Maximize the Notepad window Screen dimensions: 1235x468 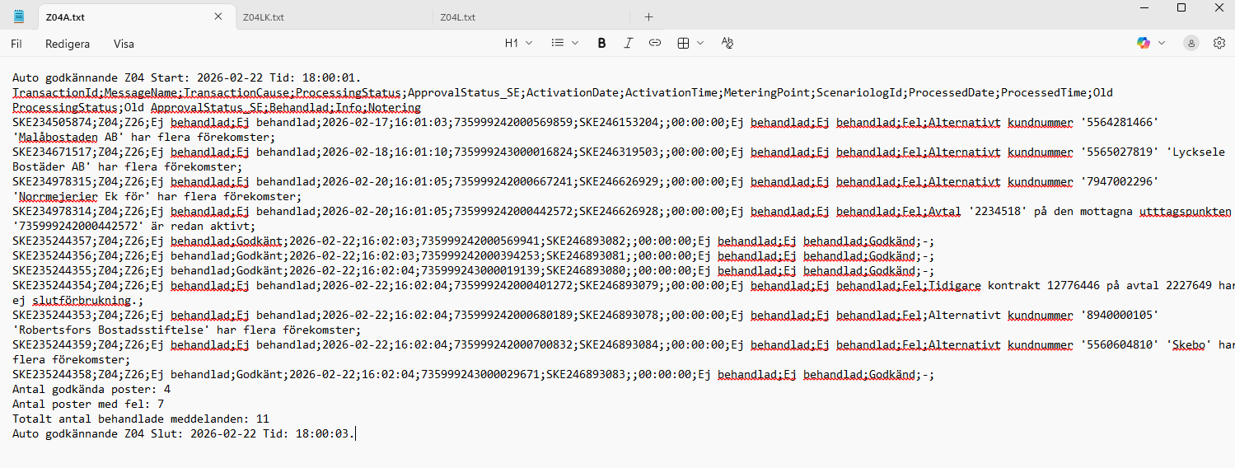[1181, 7]
